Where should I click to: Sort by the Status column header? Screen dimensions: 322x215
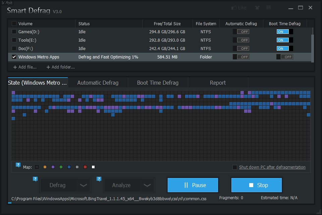(84, 24)
